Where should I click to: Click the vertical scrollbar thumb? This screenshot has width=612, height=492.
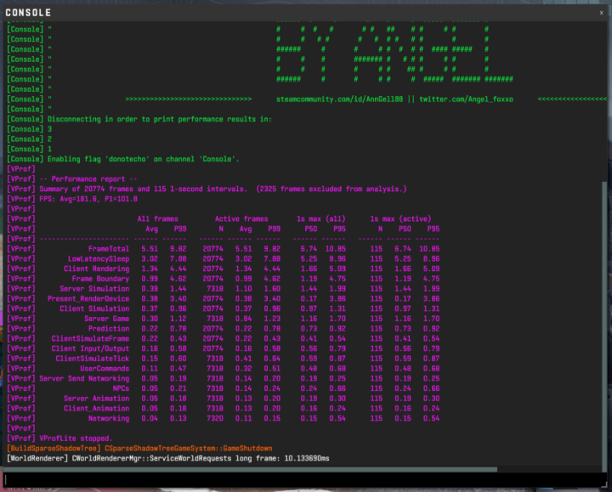click(x=605, y=326)
